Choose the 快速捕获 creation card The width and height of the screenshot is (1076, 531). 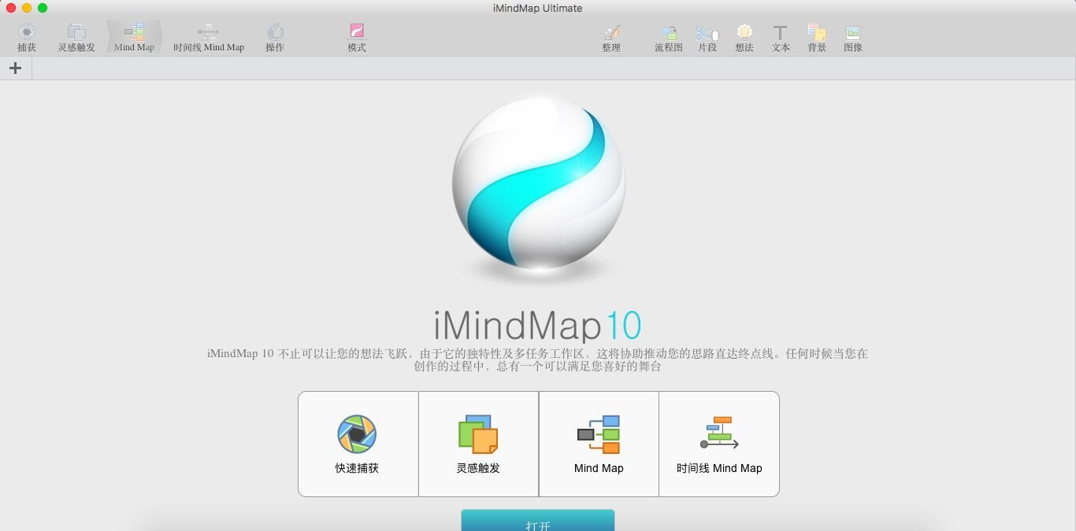coord(358,443)
